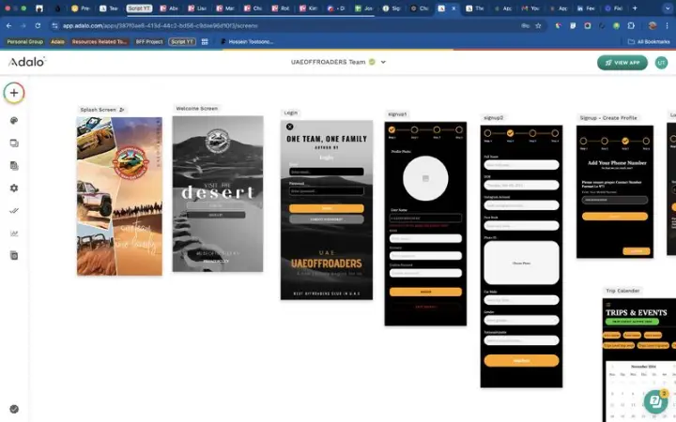Open the Chrome profile avatar
The image size is (676, 422).
pos(653,26)
